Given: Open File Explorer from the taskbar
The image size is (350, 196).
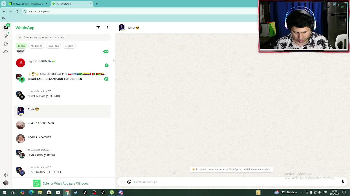Looking at the screenshot, I should (x=40, y=192).
